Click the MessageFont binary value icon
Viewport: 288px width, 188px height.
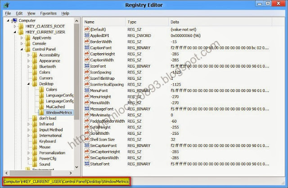click(x=87, y=109)
